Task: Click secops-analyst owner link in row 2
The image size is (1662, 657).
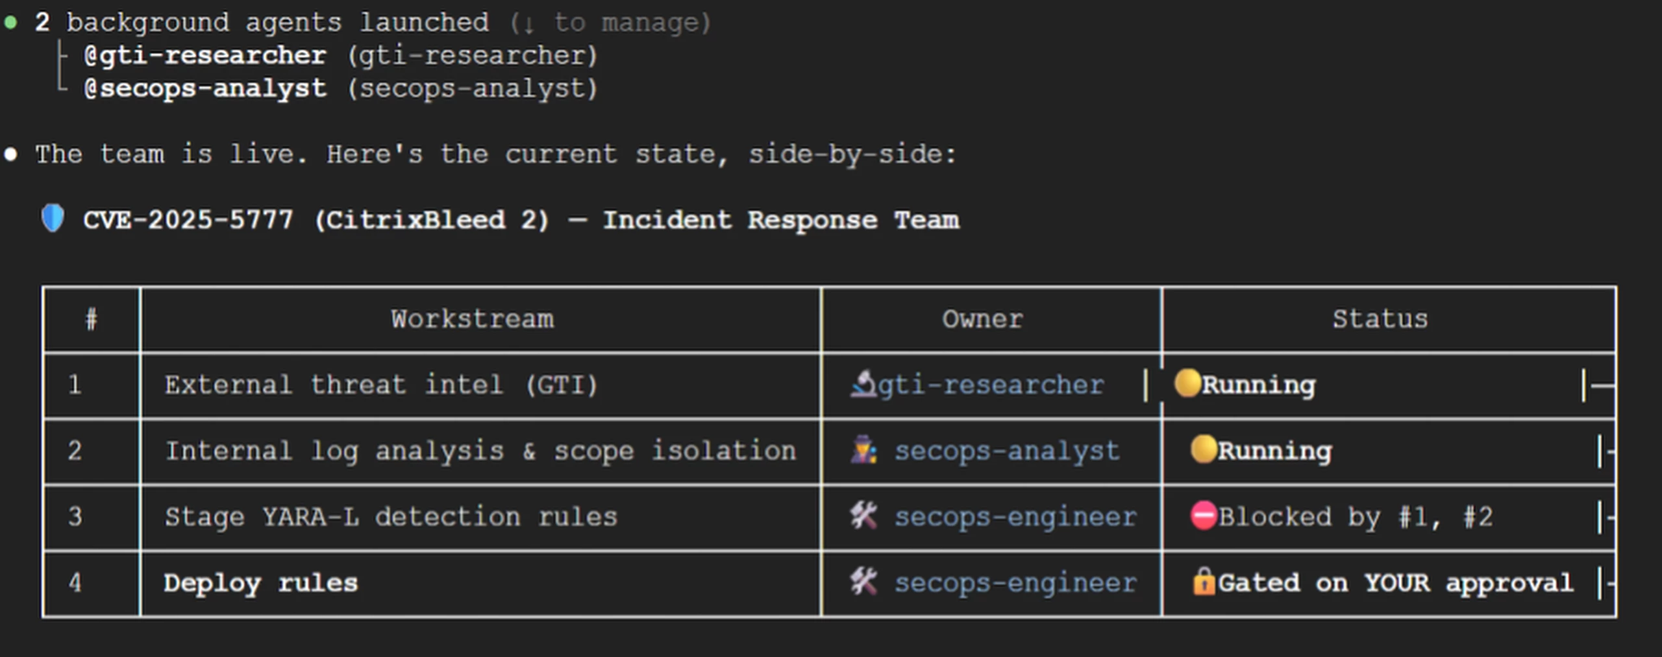Action: (x=1007, y=451)
